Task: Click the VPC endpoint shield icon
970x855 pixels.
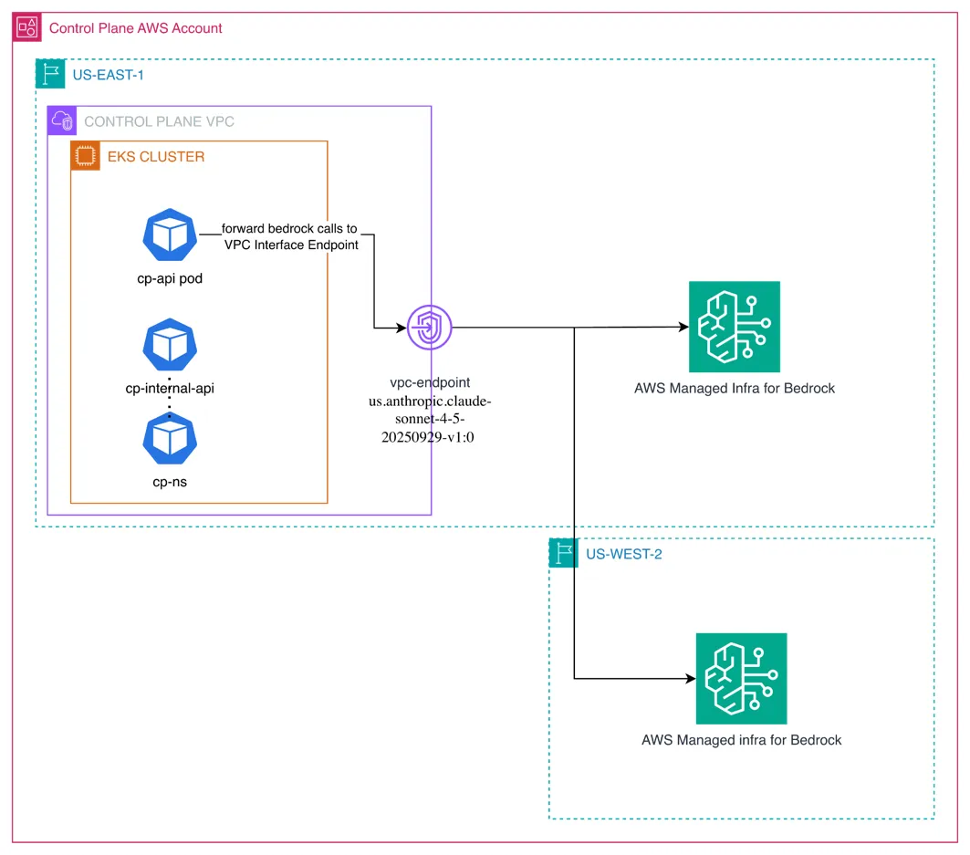Action: 429,328
